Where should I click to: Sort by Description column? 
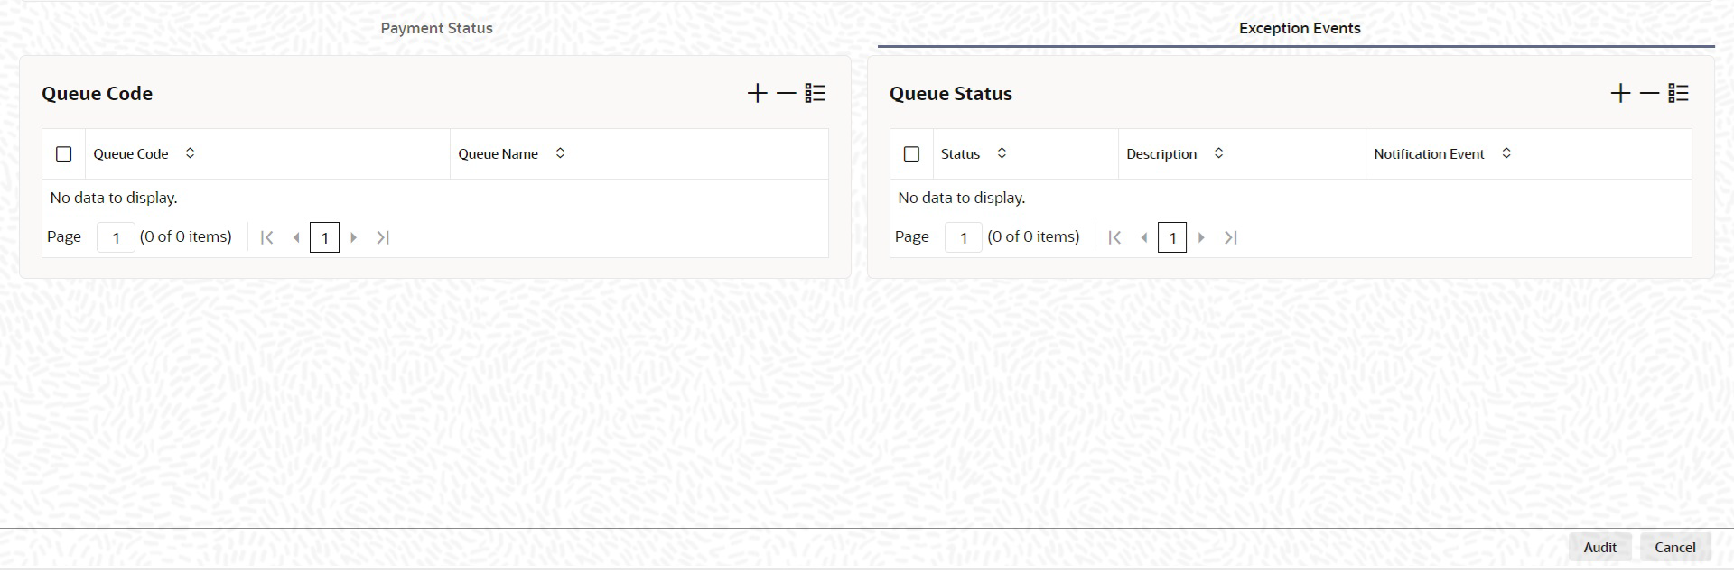pos(1218,153)
